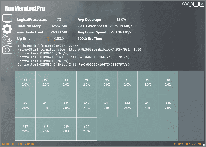Click the monitor display icon in sidebar
This screenshot has height=147, width=206.
7,19
